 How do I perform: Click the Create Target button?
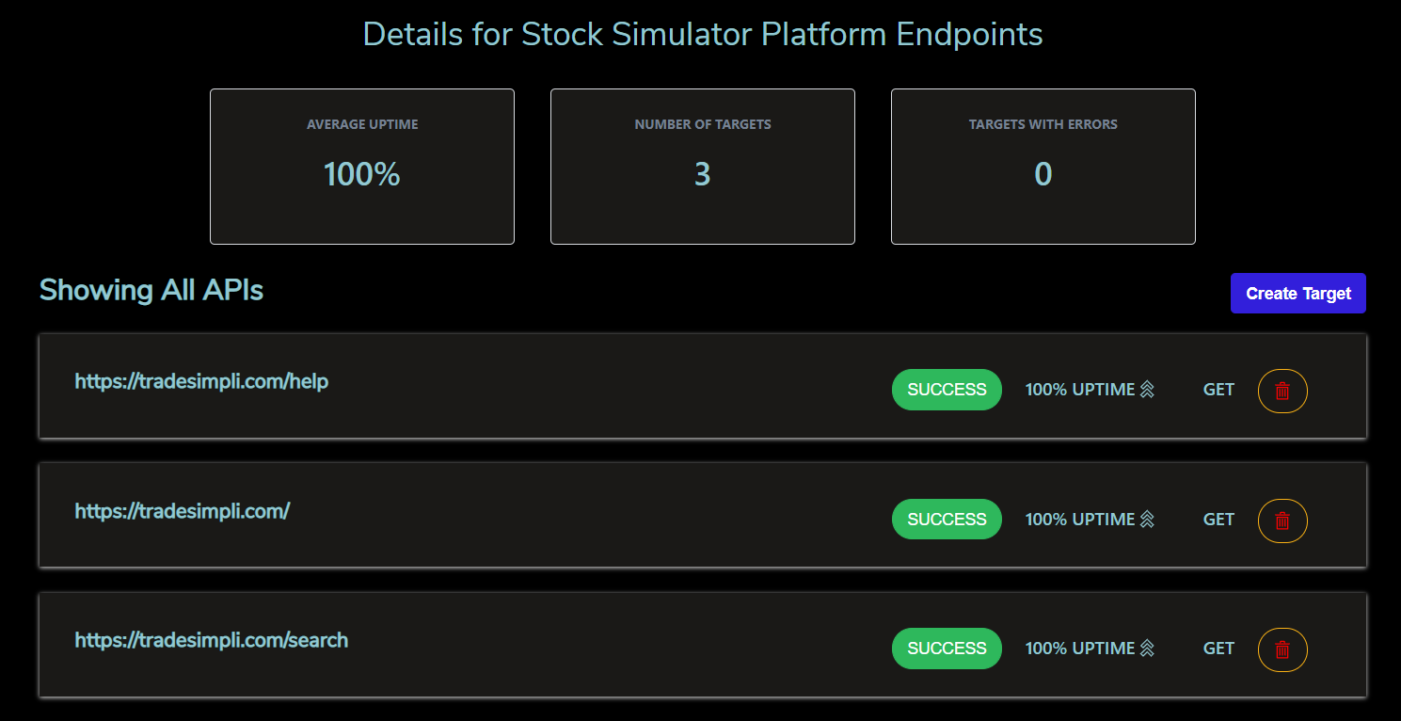pyautogui.click(x=1298, y=294)
